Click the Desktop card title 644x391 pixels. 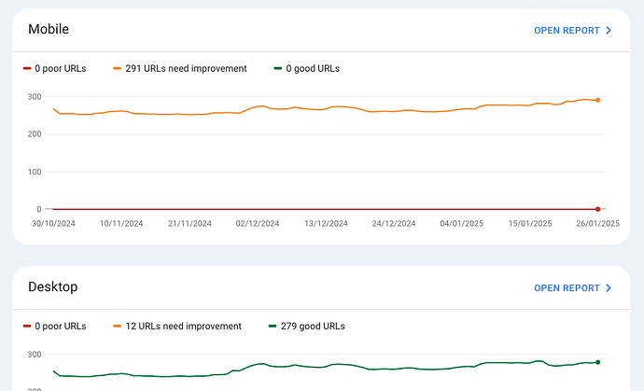[x=52, y=286]
